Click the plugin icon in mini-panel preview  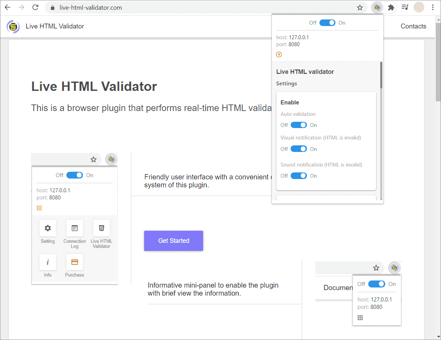pos(394,268)
